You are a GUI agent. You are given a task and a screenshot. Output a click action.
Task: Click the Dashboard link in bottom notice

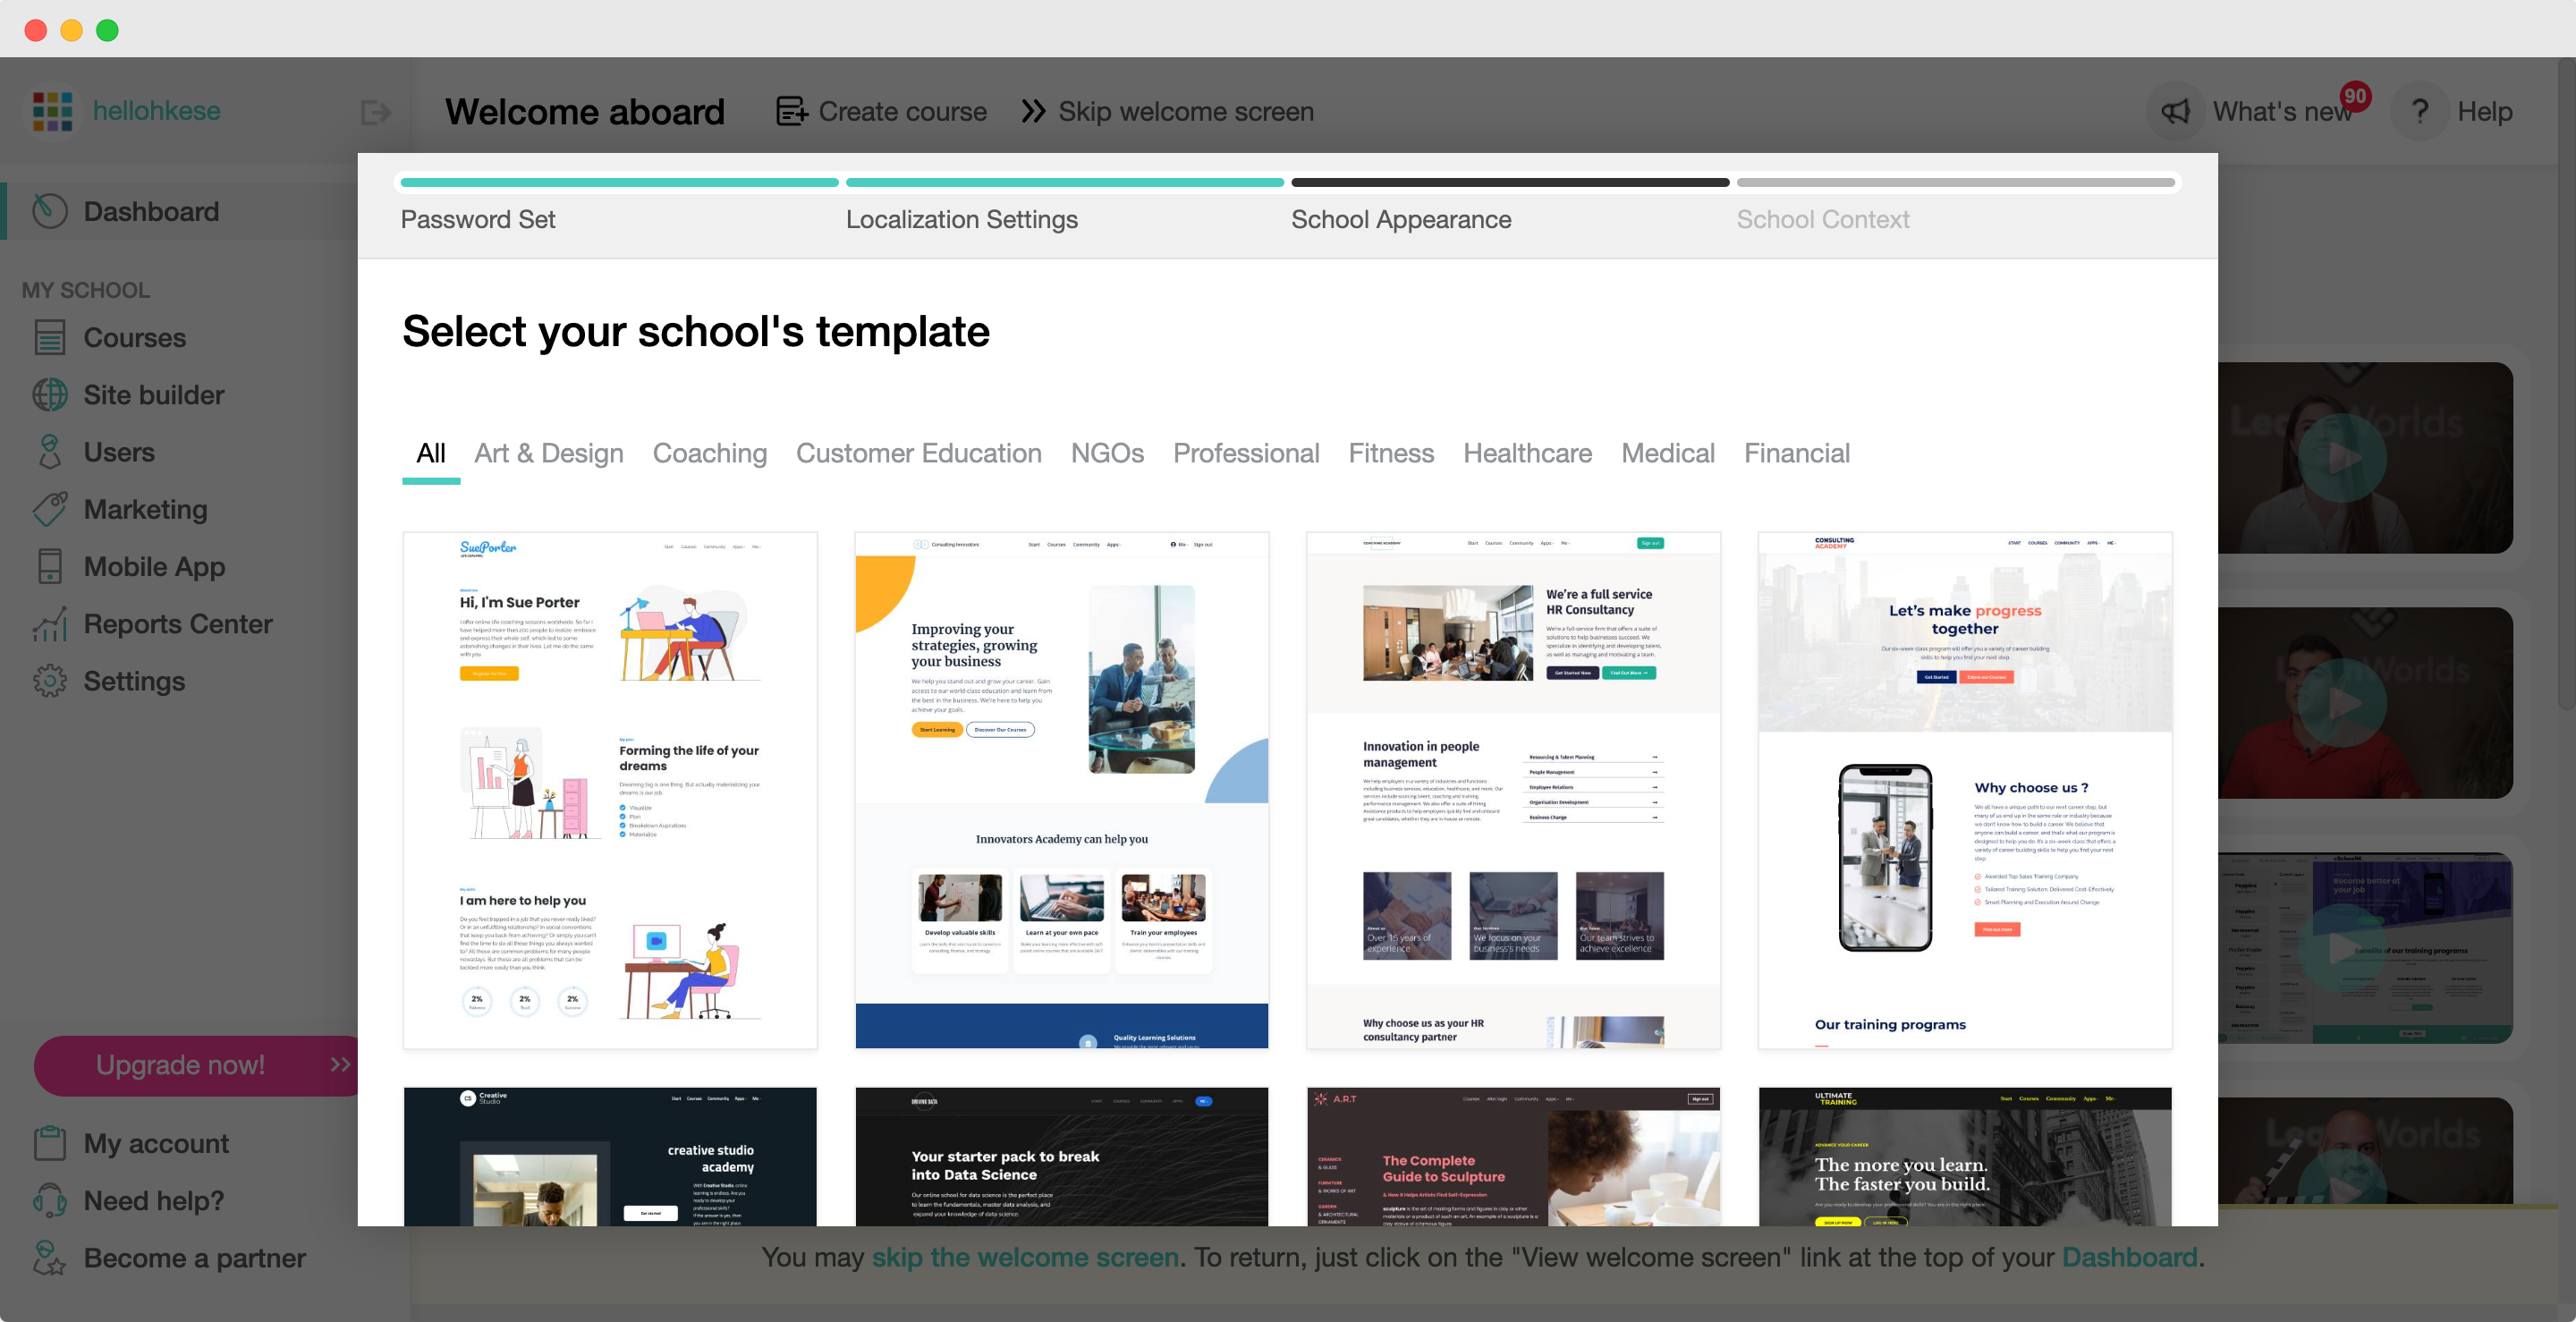pos(2129,1257)
